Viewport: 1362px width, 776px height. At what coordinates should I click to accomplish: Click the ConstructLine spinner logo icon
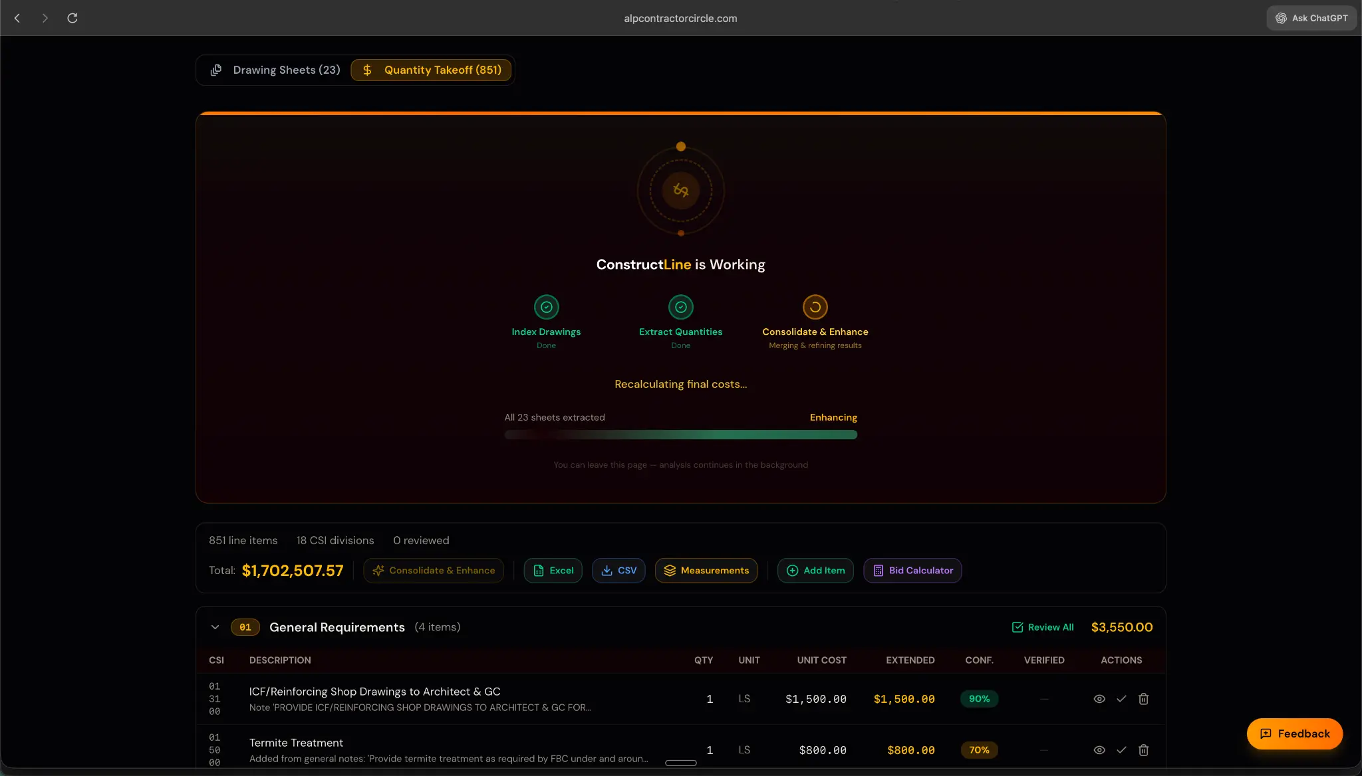coord(681,191)
